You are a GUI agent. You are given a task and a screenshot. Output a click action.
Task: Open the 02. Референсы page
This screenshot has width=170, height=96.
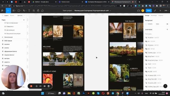[9, 26]
